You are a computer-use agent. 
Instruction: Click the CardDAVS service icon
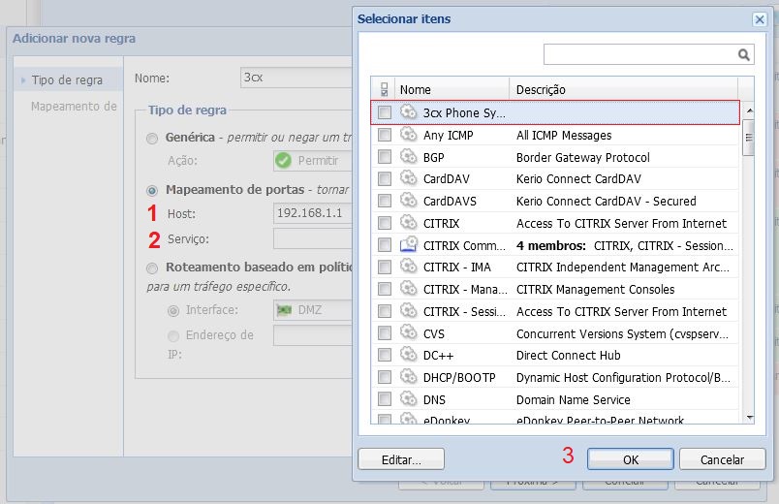[x=408, y=201]
